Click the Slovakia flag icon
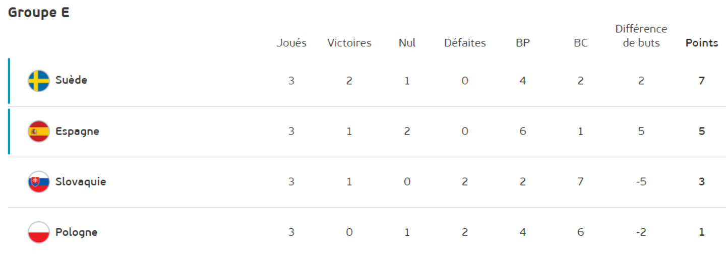 (x=39, y=182)
